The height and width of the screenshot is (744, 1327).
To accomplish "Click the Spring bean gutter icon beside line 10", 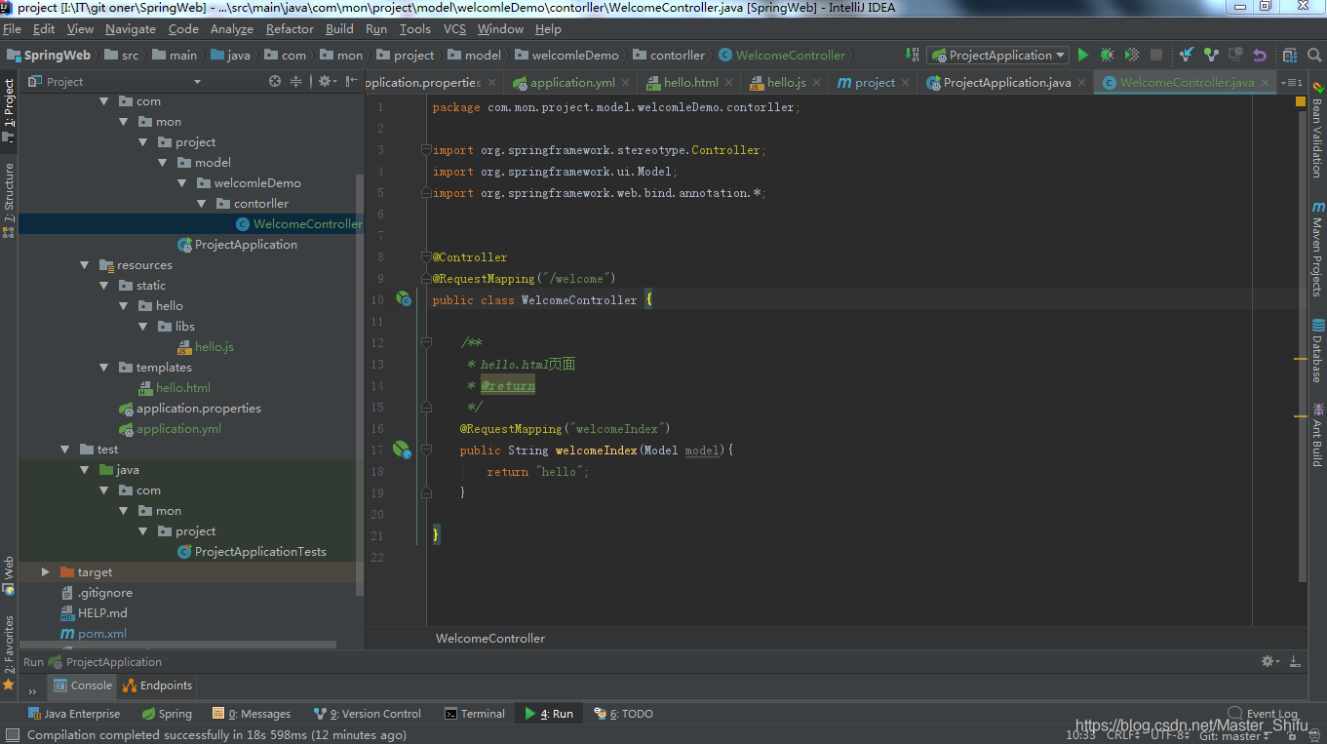I will [403, 299].
